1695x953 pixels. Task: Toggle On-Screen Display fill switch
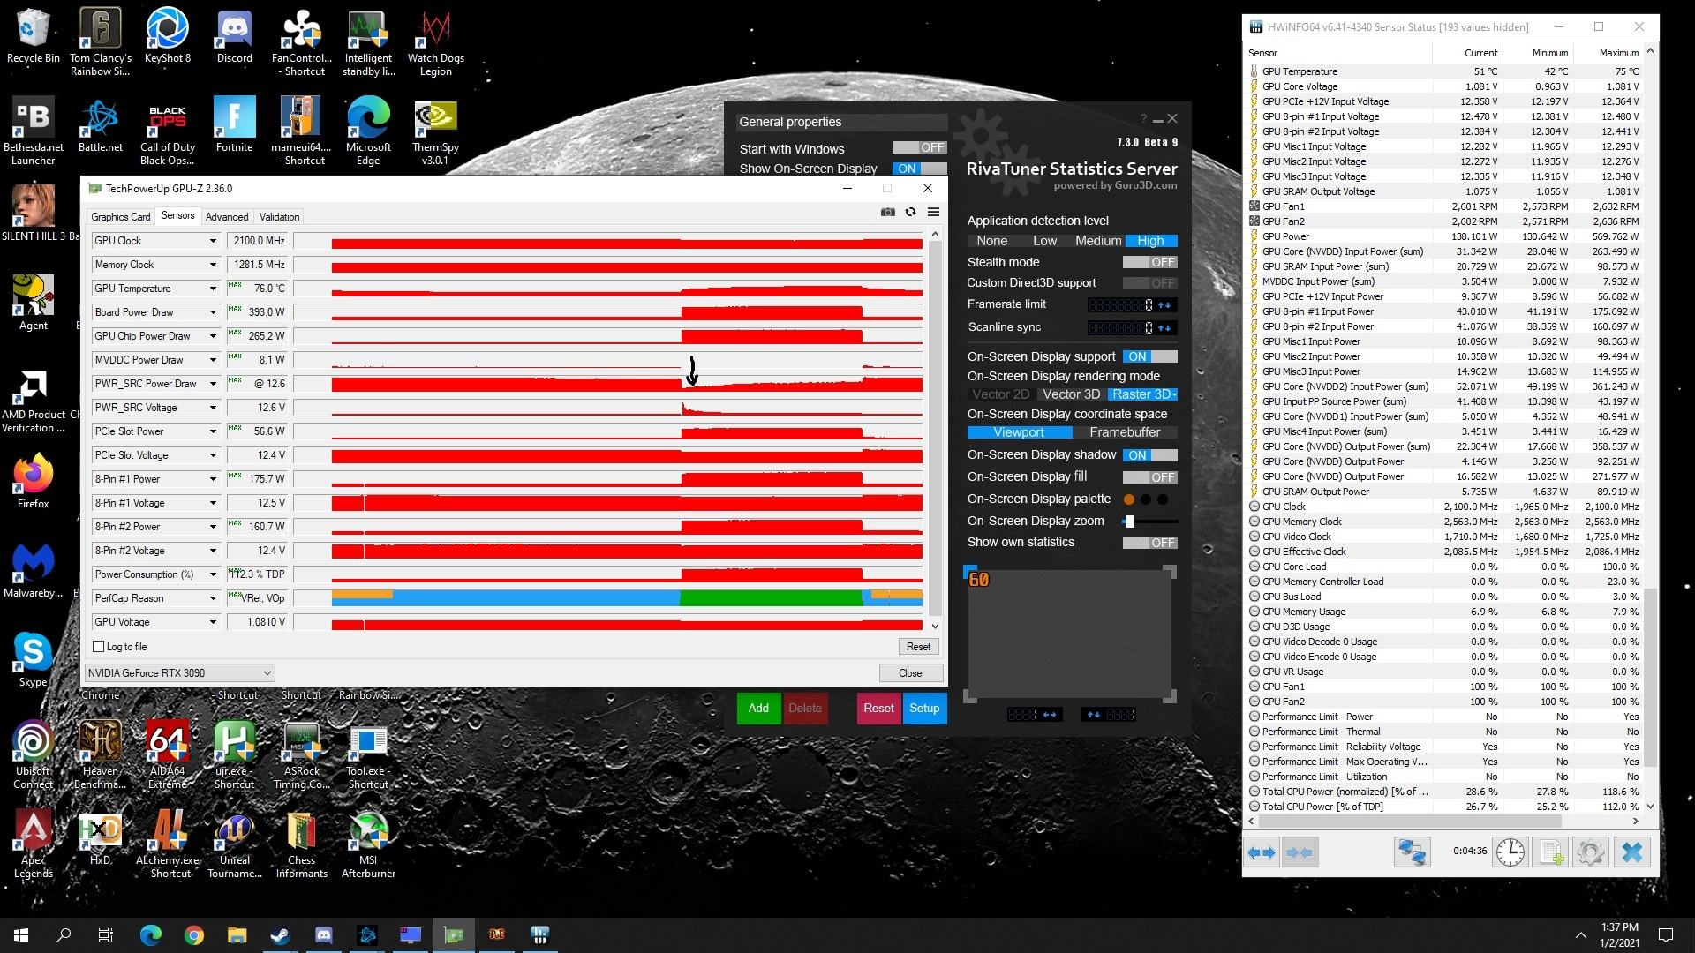1149,477
